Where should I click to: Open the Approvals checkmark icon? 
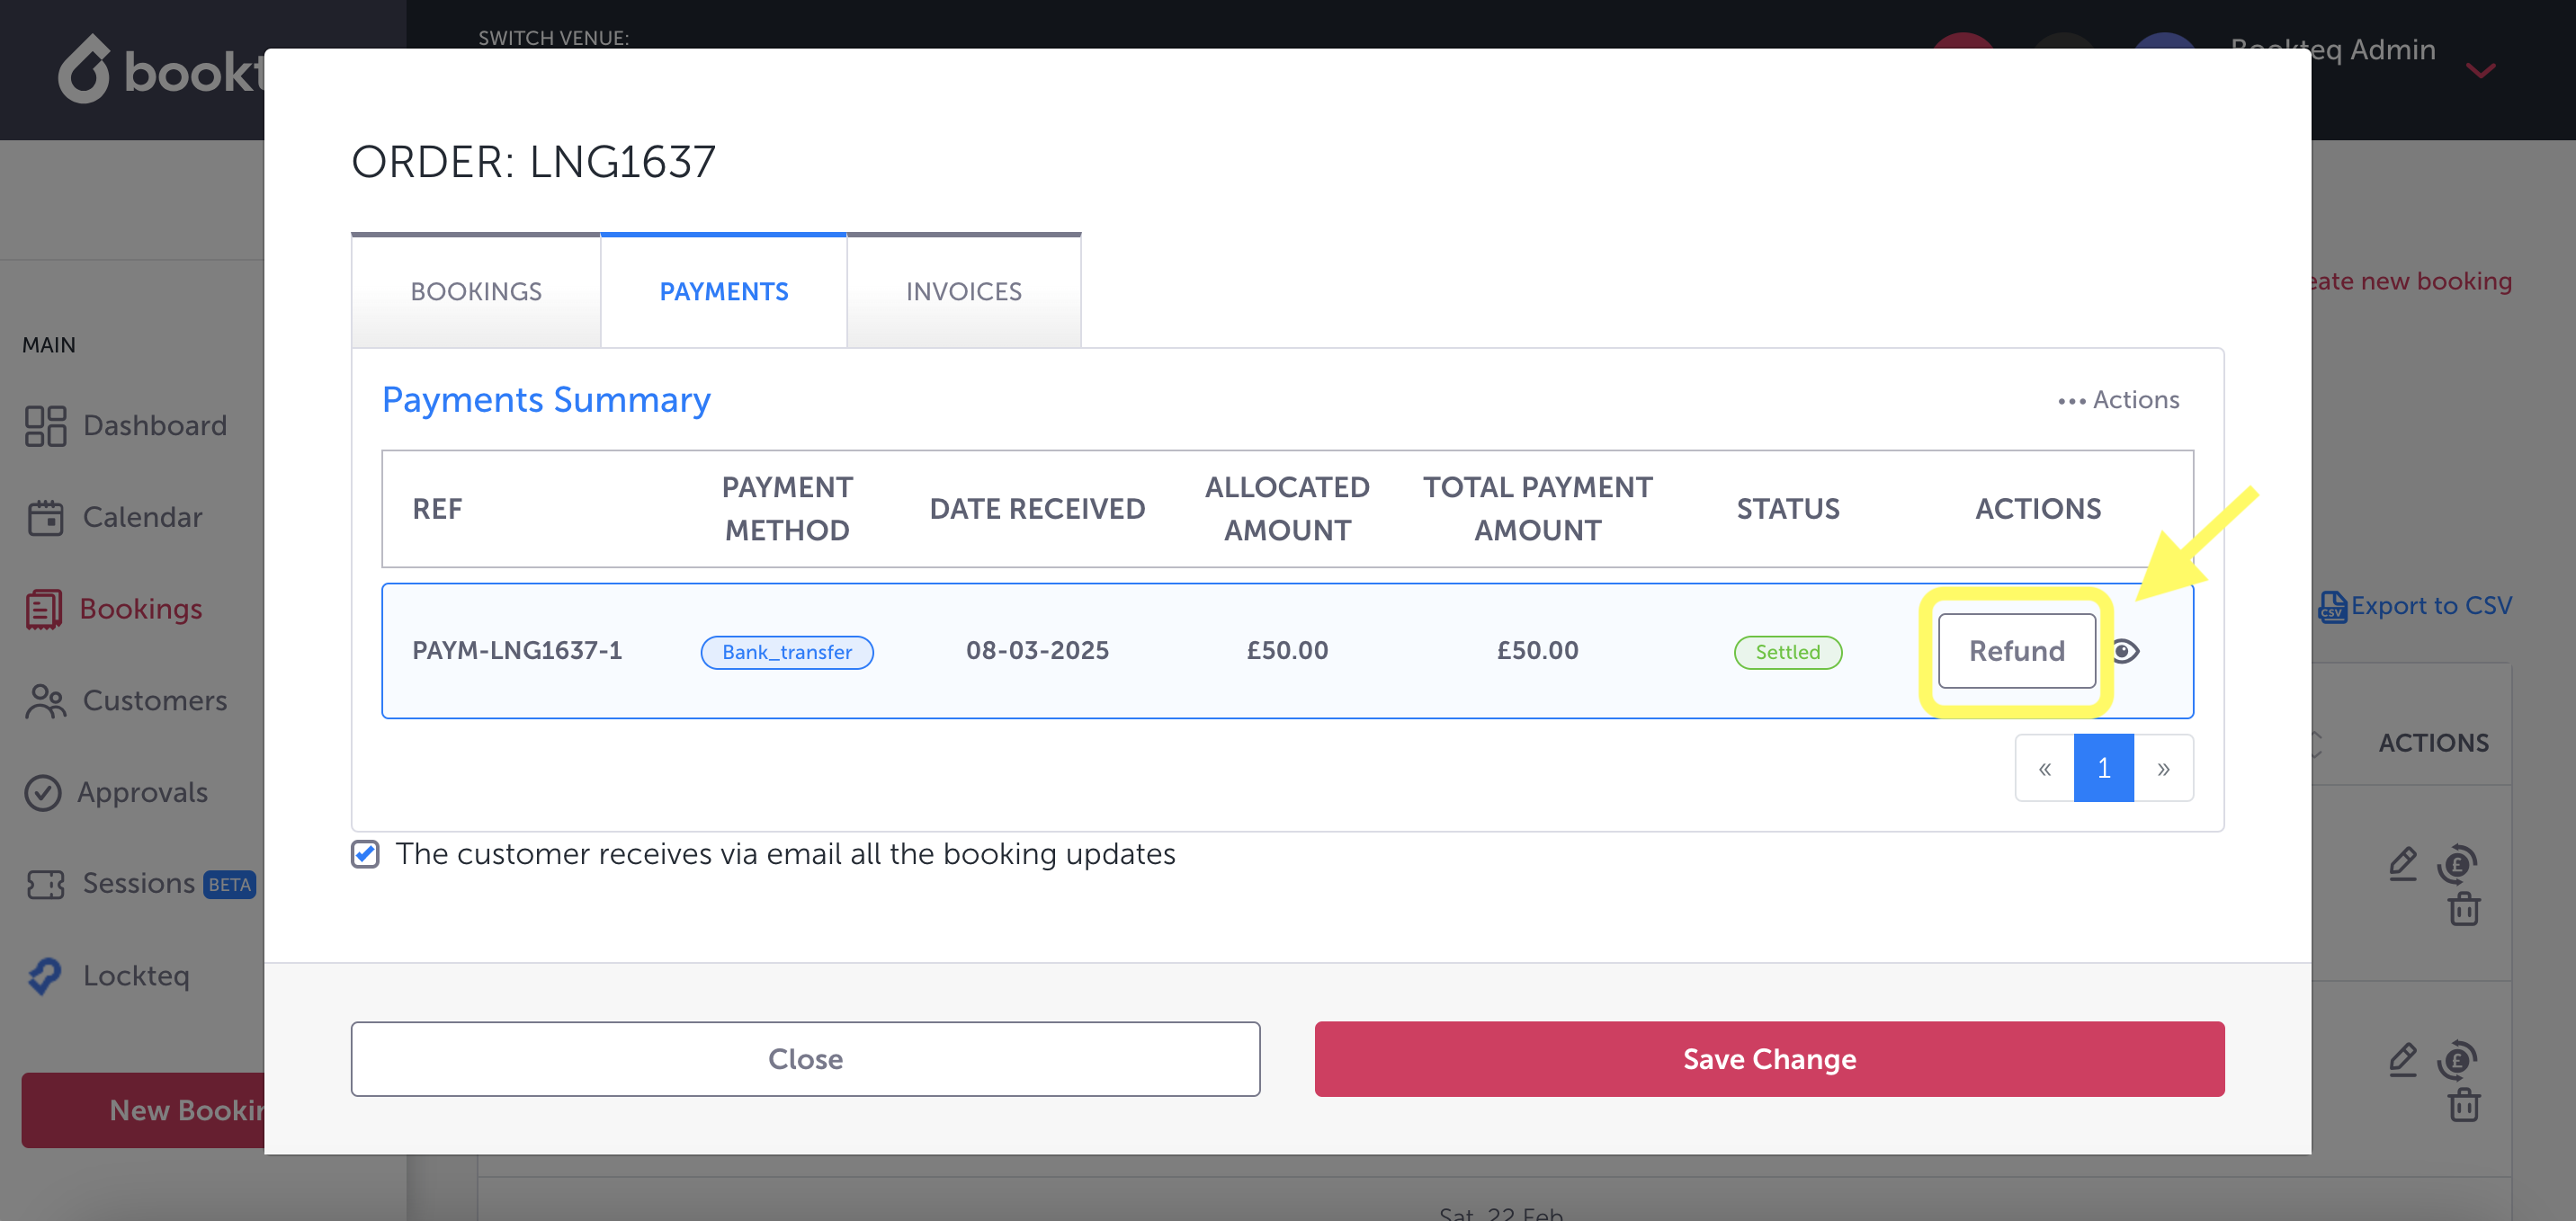pos(43,793)
